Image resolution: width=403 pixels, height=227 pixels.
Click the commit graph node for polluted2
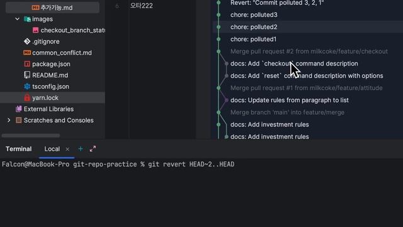pos(219,27)
